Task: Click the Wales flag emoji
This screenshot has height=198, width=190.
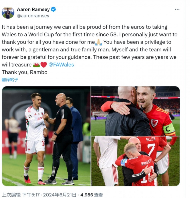Action: pyautogui.click(x=36, y=65)
